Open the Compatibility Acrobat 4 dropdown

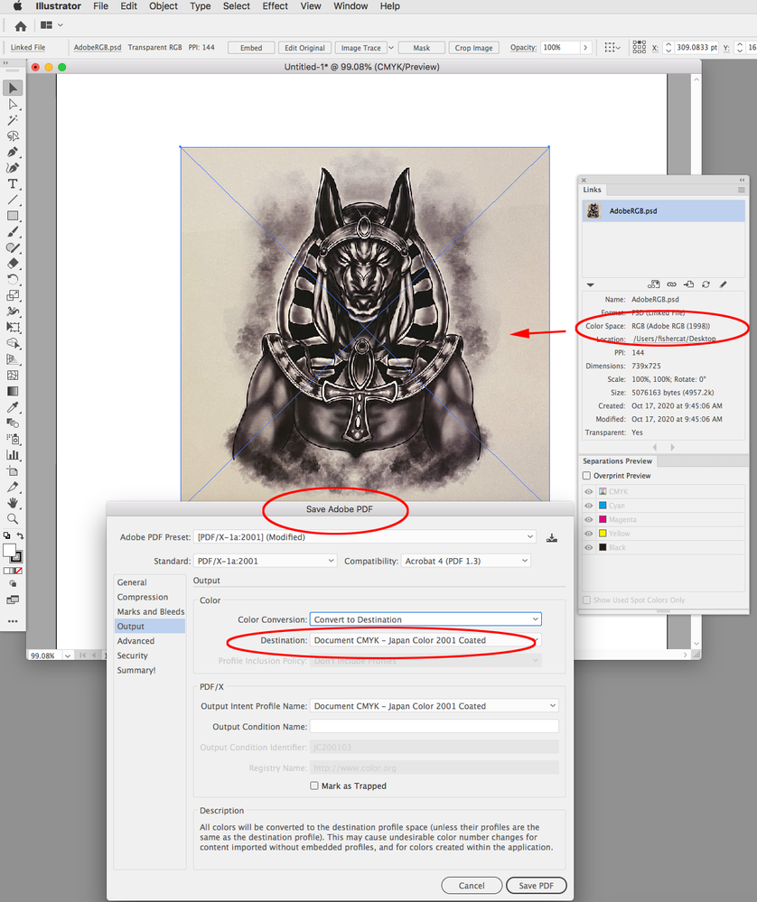(x=466, y=561)
